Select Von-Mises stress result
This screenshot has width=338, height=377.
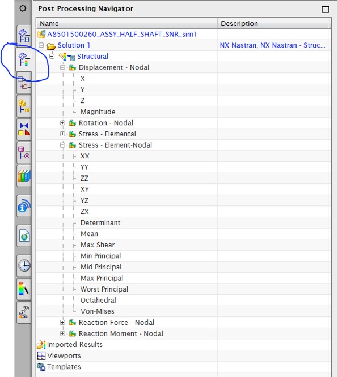coord(98,311)
